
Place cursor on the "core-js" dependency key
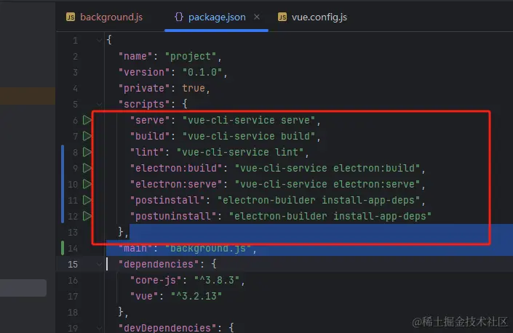[x=152, y=280]
